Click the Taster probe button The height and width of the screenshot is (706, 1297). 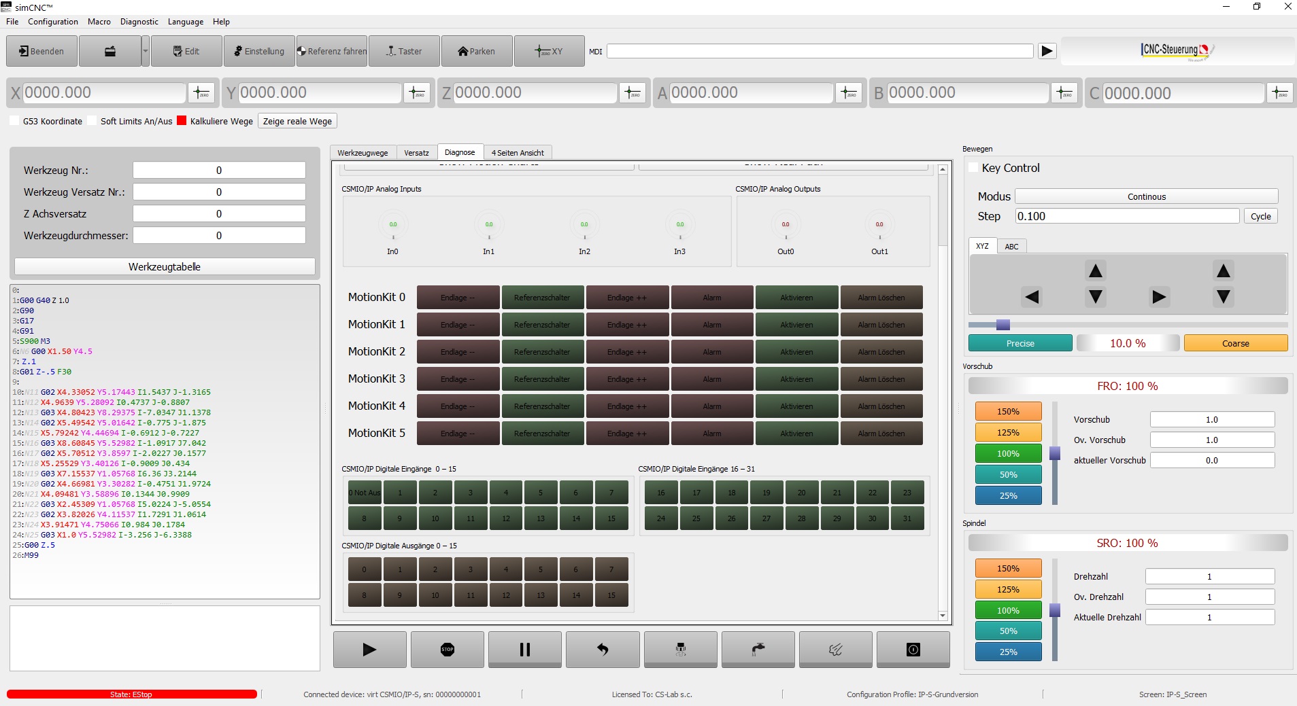click(403, 52)
